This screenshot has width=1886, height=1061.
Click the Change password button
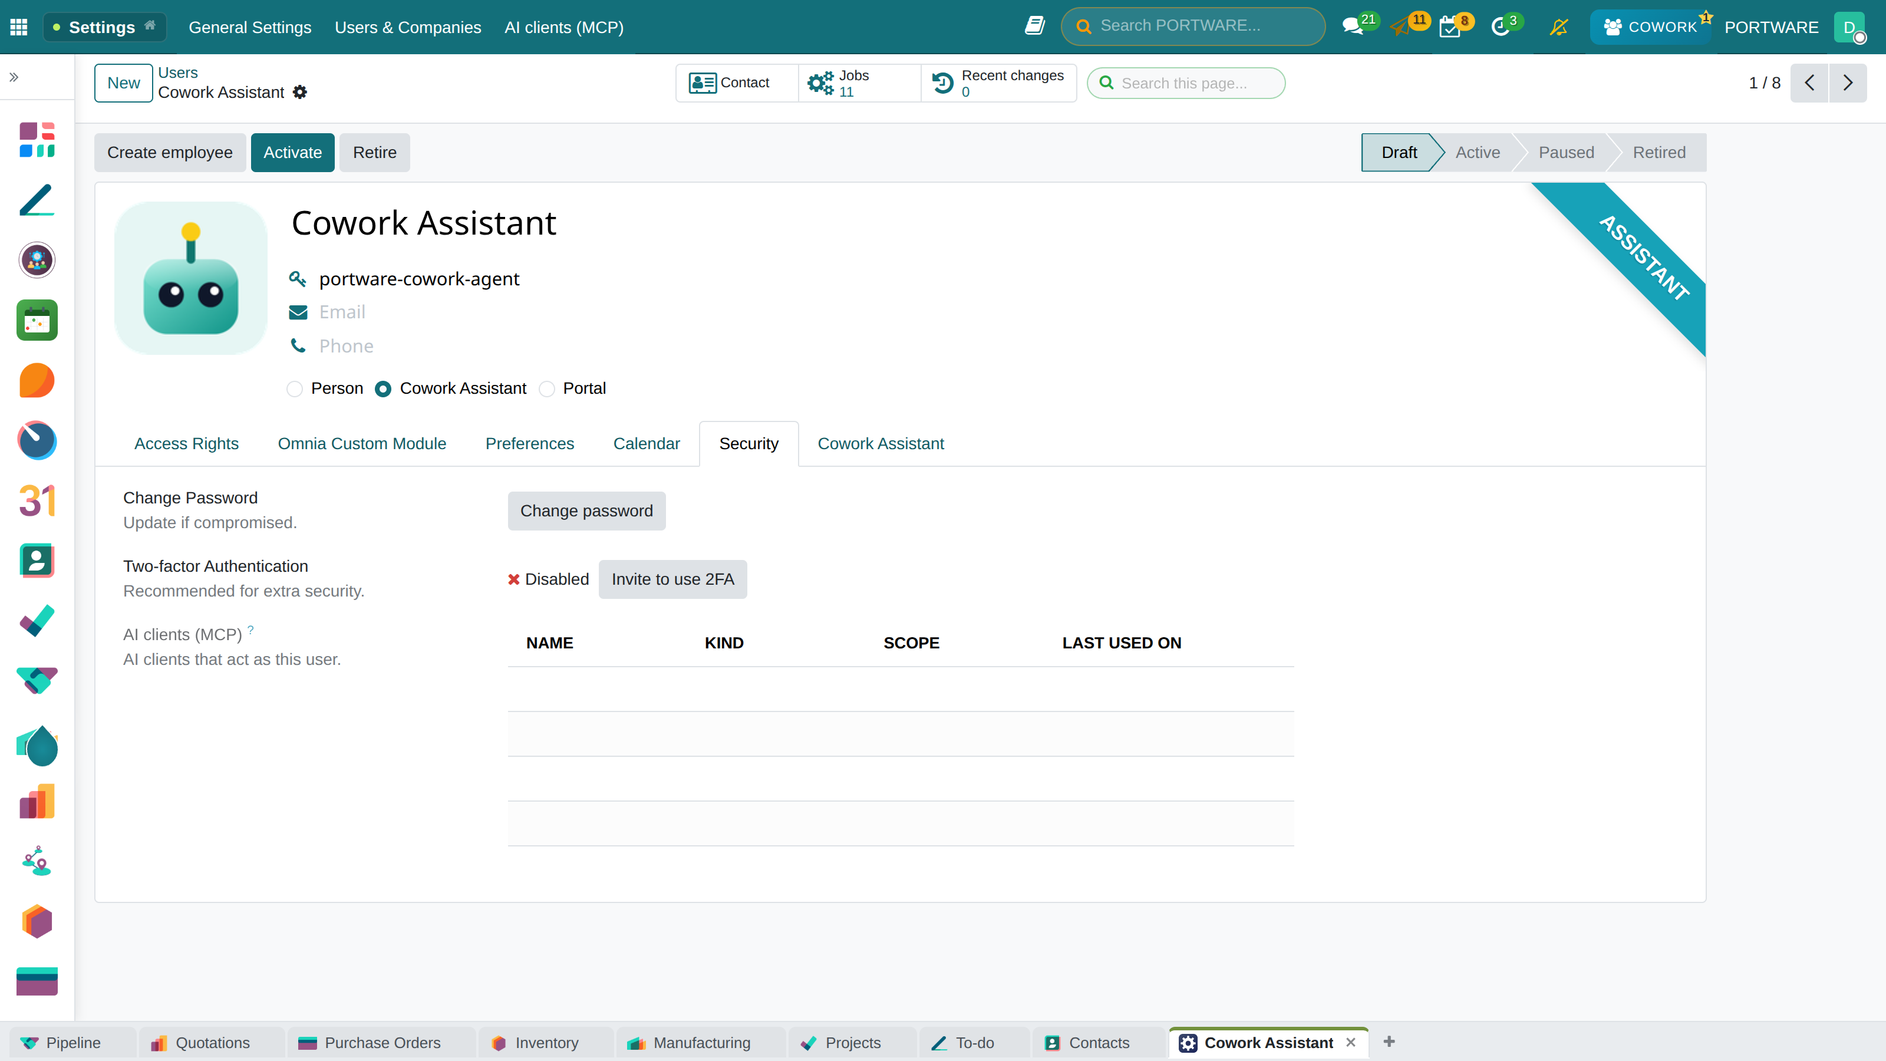click(586, 511)
